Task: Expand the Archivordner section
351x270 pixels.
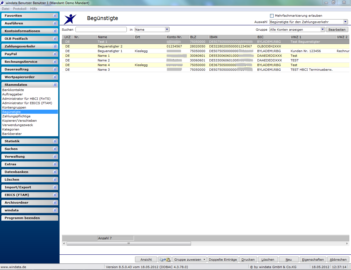Action: pyautogui.click(x=30, y=203)
